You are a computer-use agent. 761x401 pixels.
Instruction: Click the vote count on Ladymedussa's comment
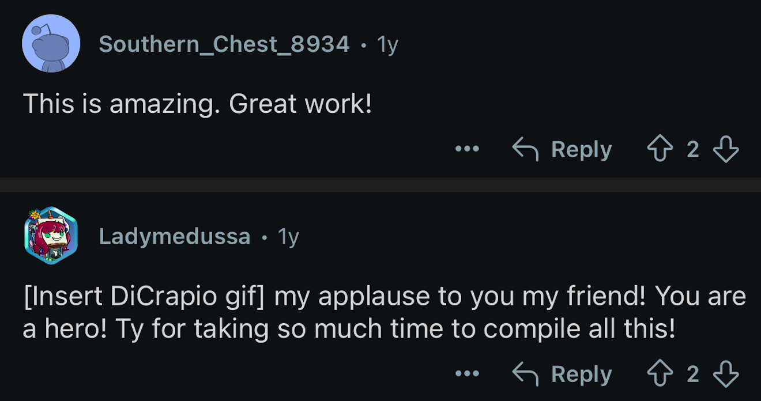693,374
